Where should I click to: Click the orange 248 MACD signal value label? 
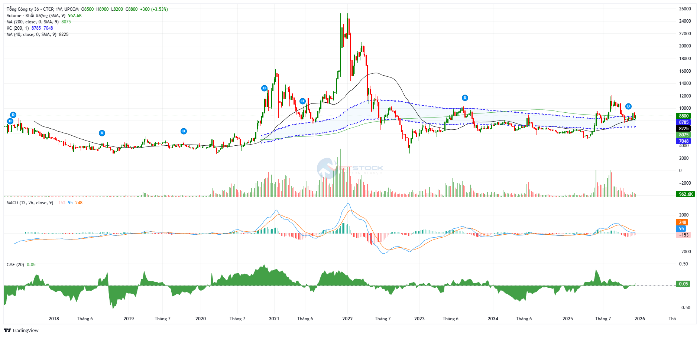[683, 222]
